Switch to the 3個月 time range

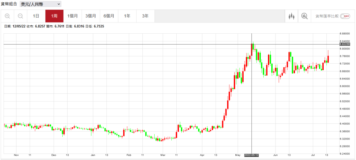pos(91,16)
